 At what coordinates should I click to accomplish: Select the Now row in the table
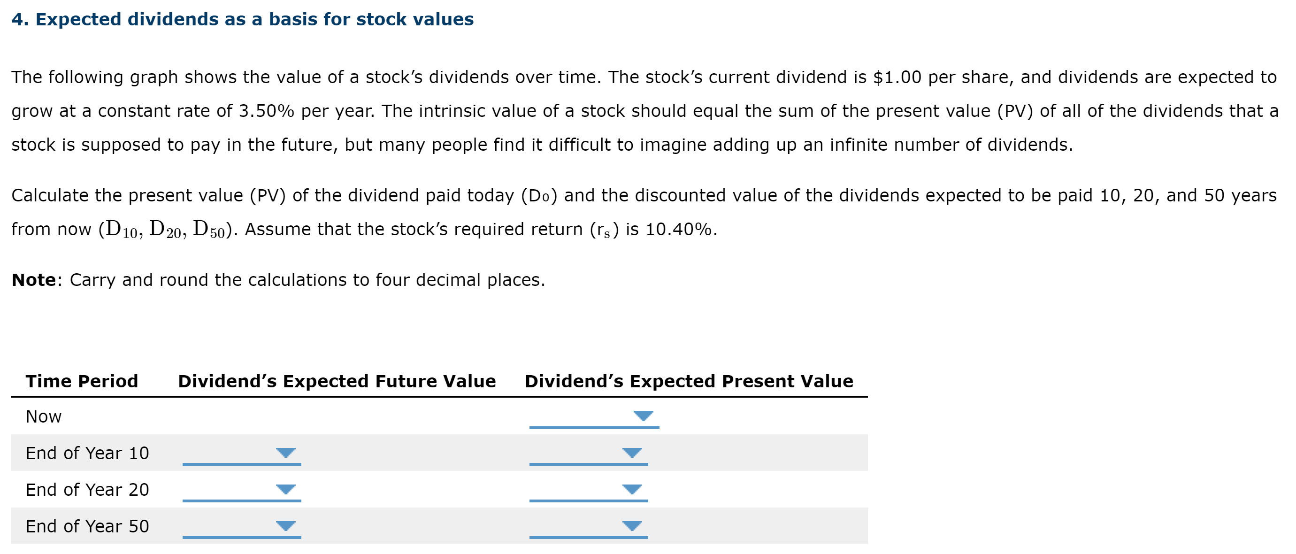pos(43,416)
